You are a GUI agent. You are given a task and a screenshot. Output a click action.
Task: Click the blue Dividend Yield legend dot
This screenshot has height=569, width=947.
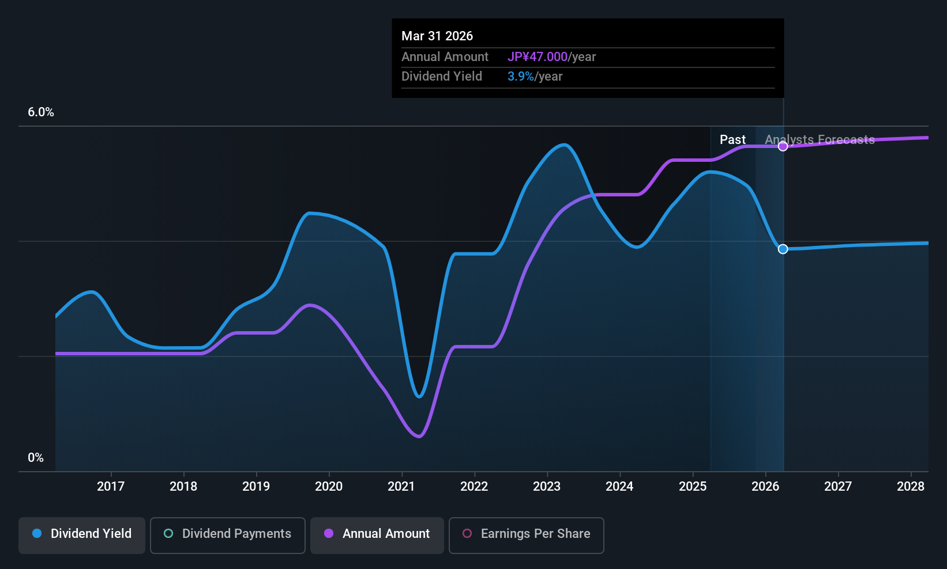tap(36, 534)
